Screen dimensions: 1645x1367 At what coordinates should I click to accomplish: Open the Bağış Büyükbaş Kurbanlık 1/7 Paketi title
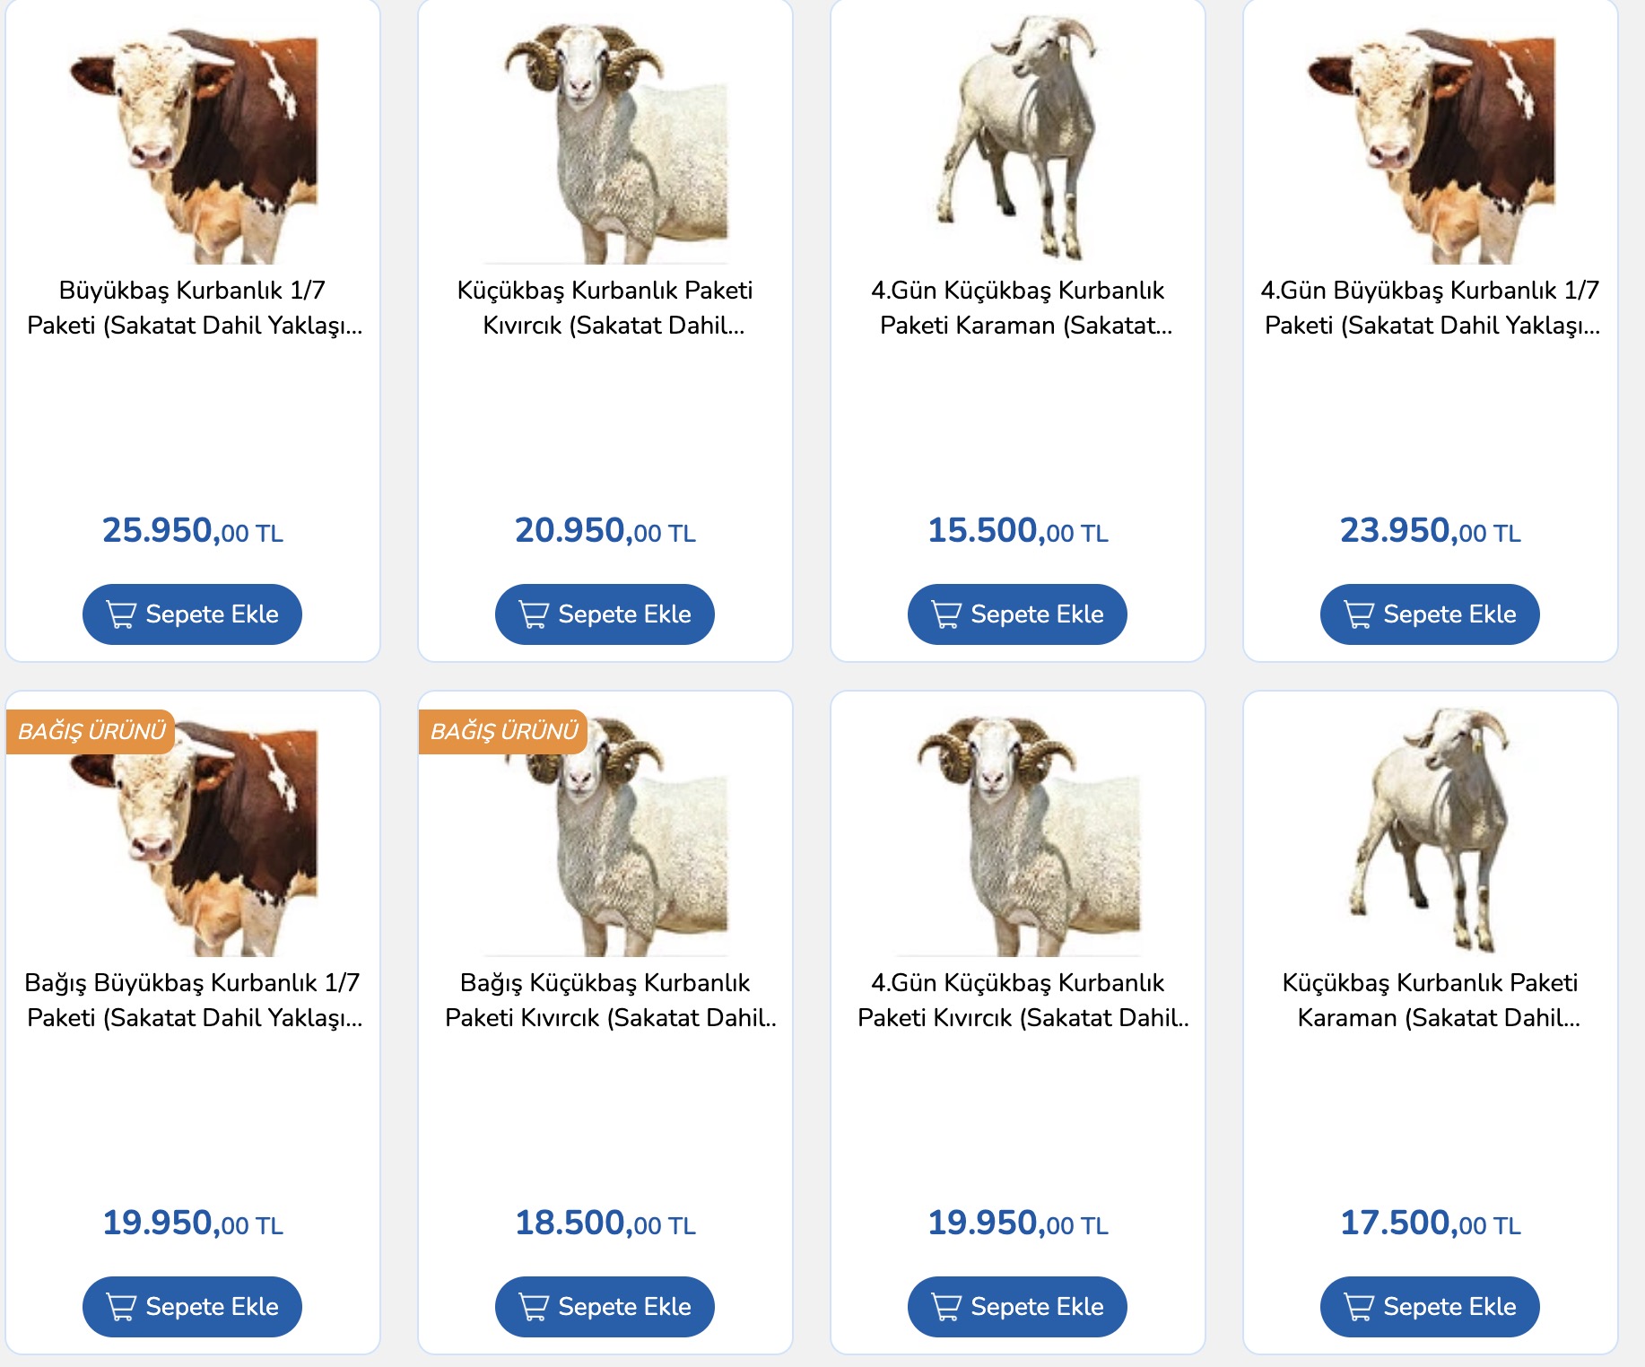click(x=193, y=1000)
